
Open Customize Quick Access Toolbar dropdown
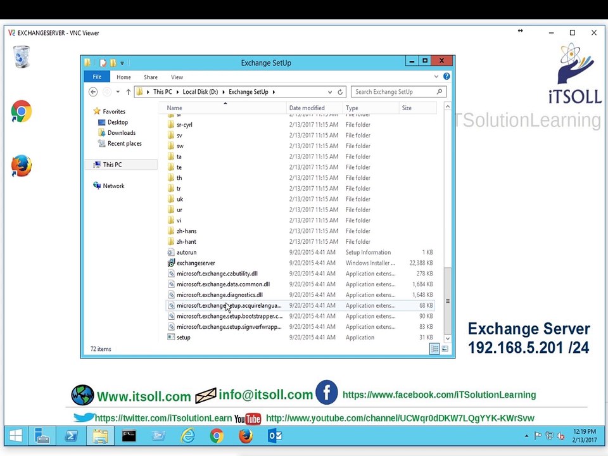point(122,63)
